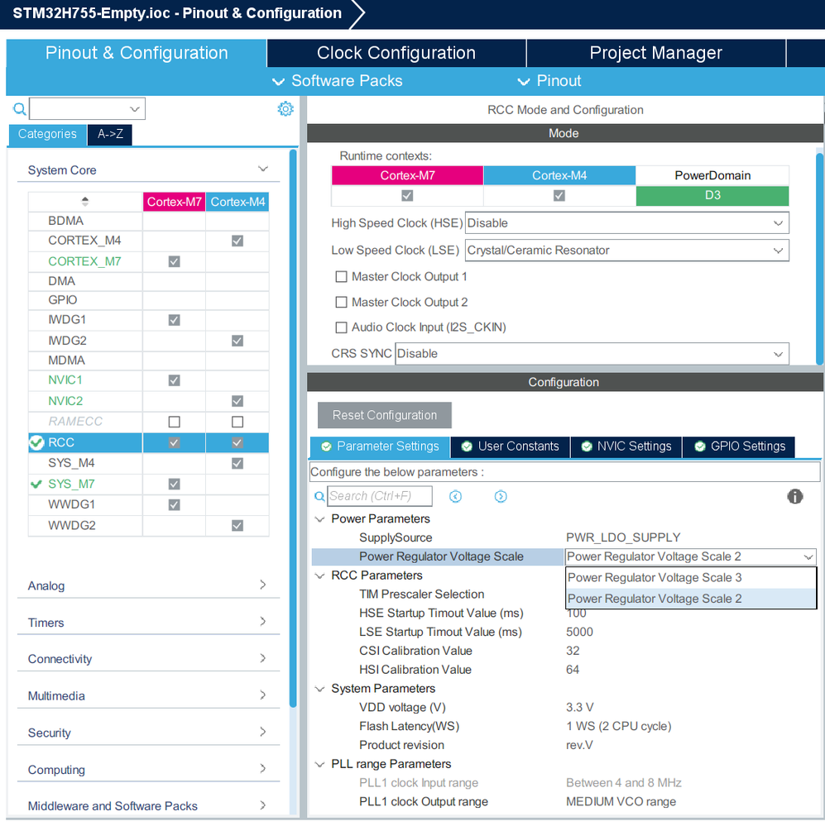Screen dimensions: 825x826
Task: Toggle WWDG2 Cortex-M4 checkbox
Action: coord(237,525)
